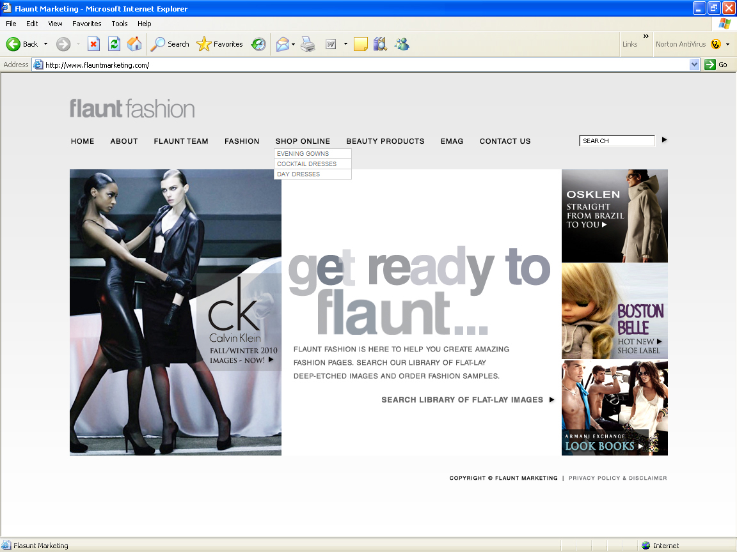Open the Help menu
The height and width of the screenshot is (552, 737).
tap(145, 24)
